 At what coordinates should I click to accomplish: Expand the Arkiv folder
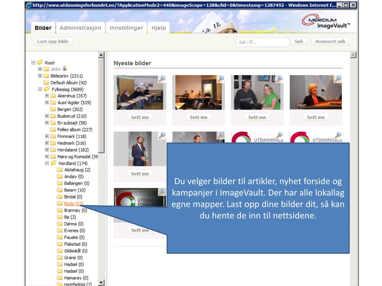click(x=40, y=69)
